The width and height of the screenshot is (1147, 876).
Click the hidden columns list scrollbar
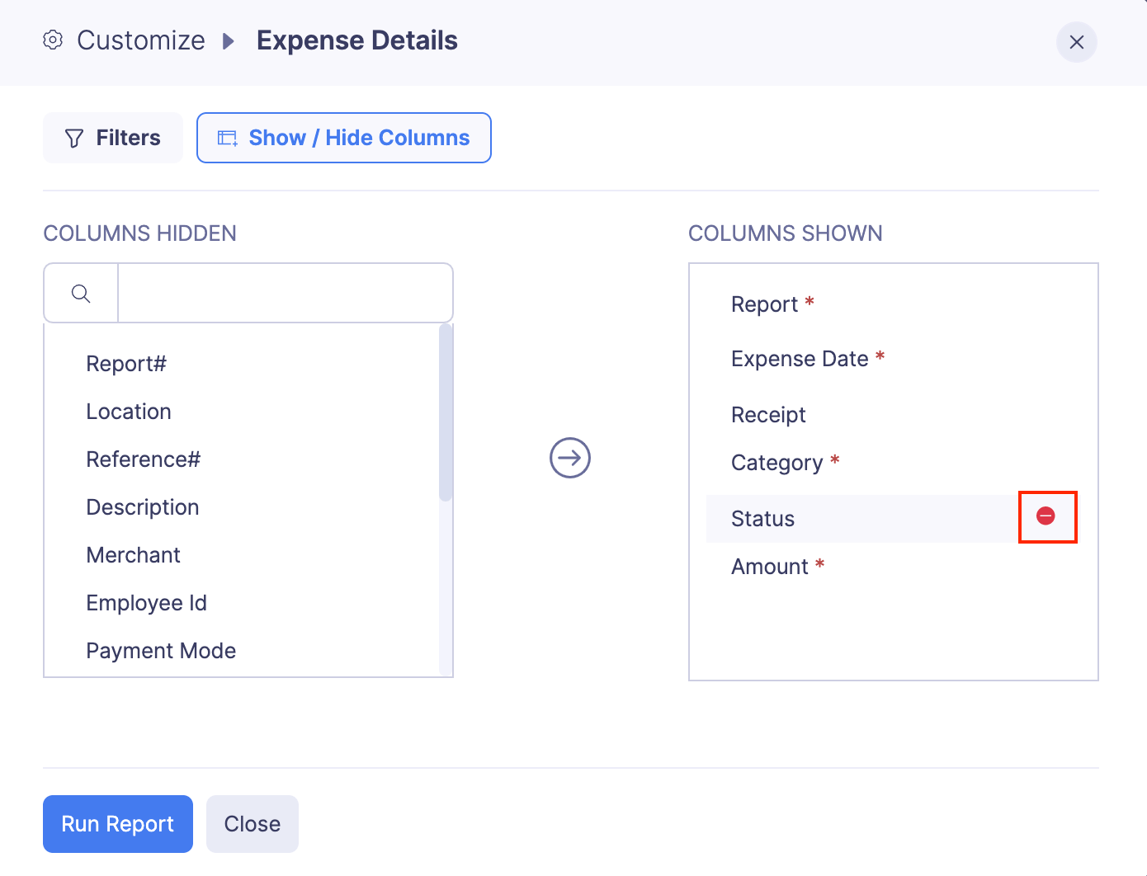pyautogui.click(x=446, y=413)
